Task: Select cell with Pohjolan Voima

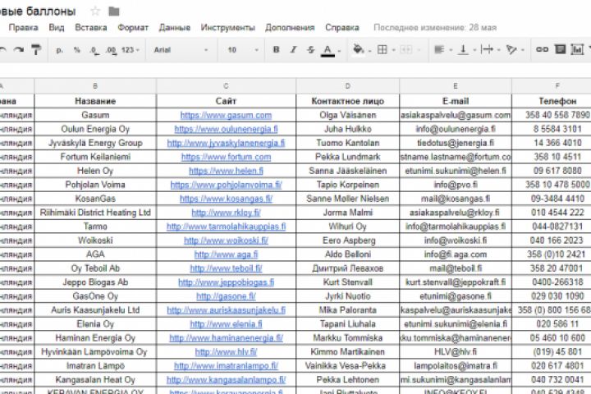Action: pos(95,185)
